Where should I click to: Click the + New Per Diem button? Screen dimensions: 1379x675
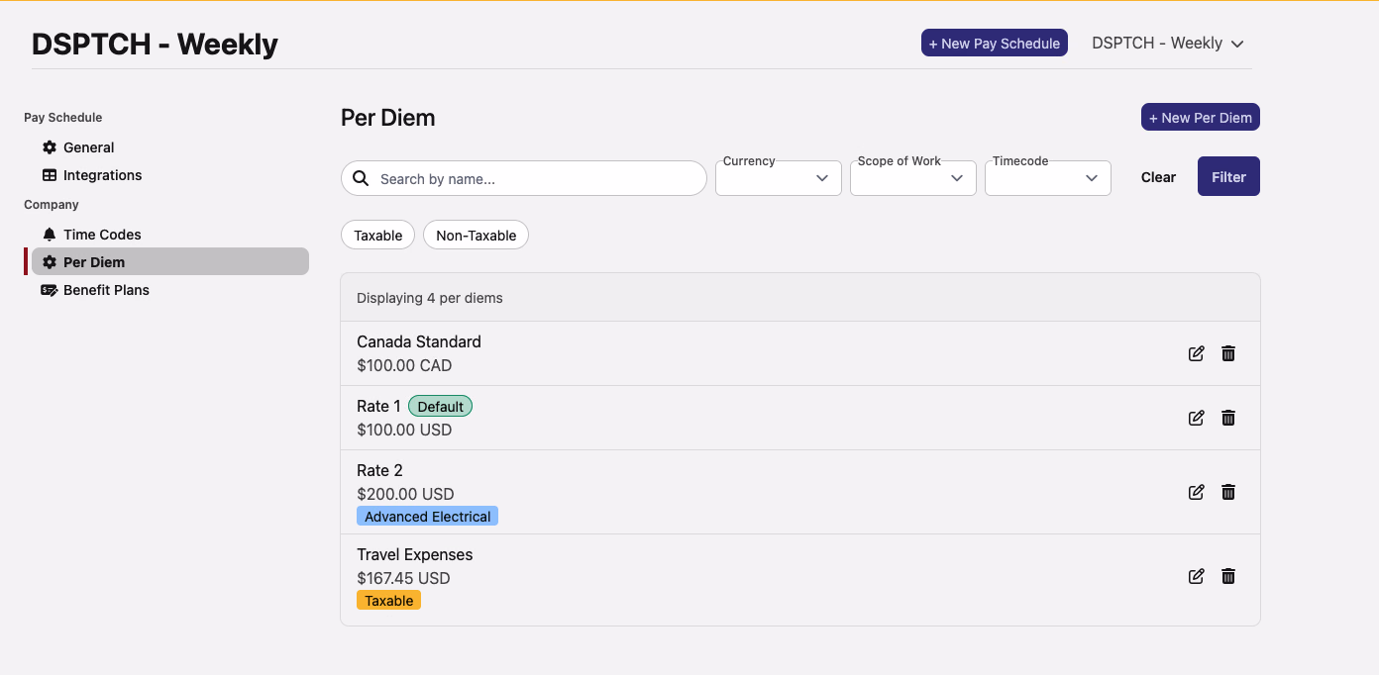point(1201,117)
